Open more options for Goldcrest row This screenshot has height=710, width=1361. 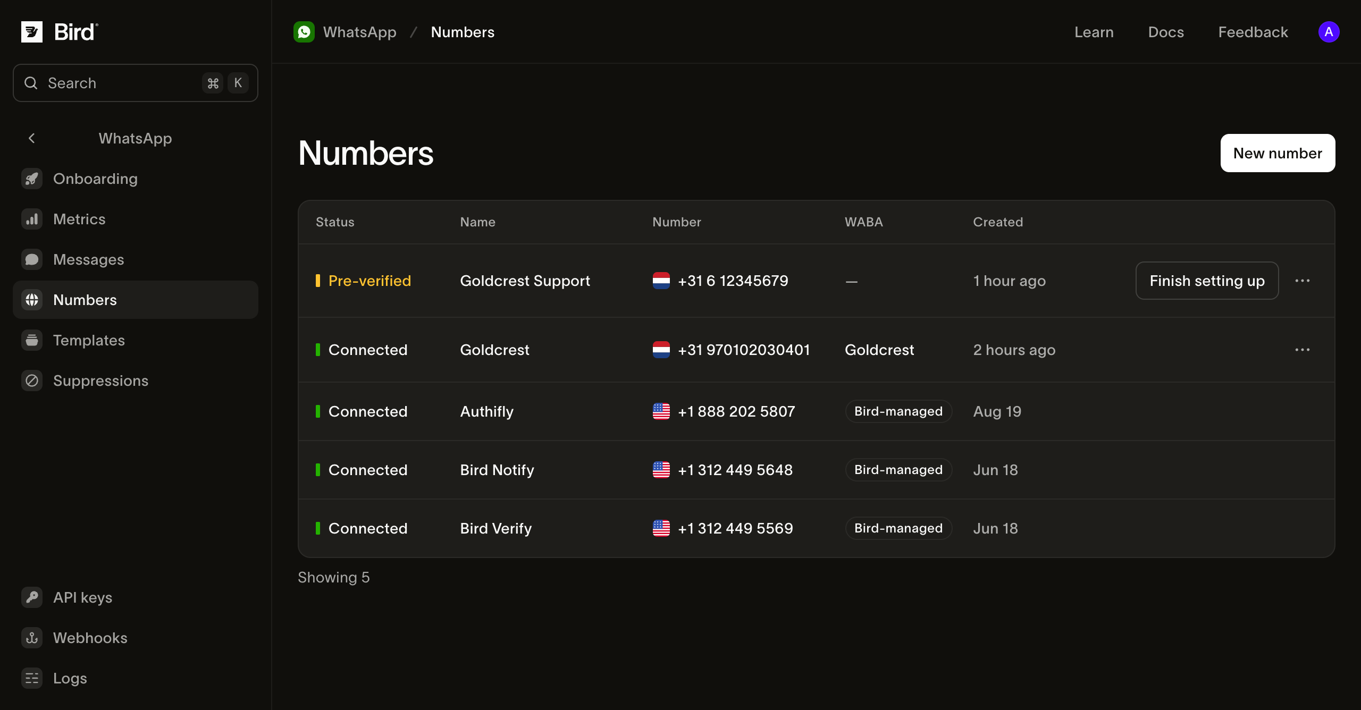click(x=1303, y=350)
